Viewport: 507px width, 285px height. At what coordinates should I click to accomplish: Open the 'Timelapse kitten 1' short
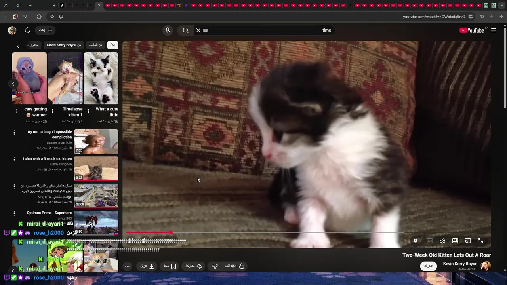pos(65,78)
